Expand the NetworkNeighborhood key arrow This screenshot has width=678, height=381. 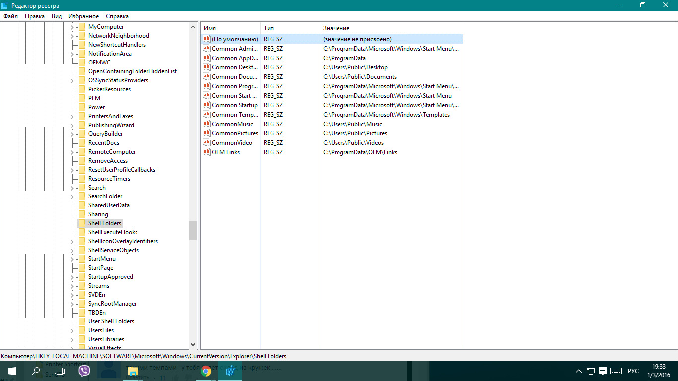[72, 36]
